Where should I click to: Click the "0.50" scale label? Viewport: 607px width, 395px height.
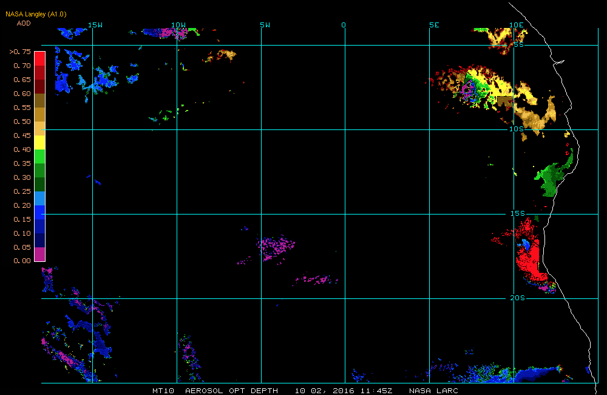(22, 122)
